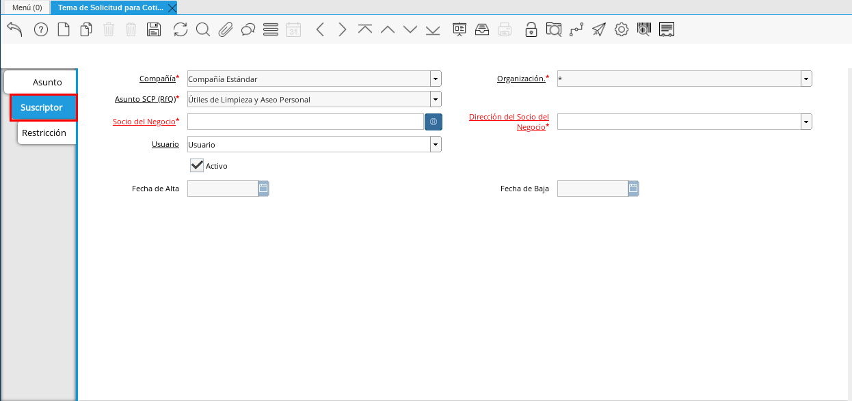Open Fecha de Alta calendar picker
Screen dimensions: 852x401
tap(264, 189)
